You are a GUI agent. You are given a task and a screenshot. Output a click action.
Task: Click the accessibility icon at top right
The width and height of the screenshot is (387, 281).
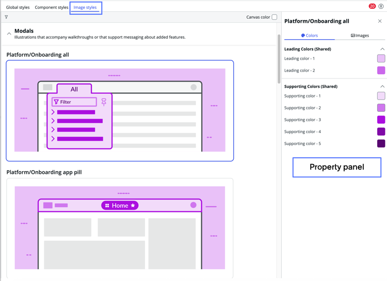pos(381,6)
